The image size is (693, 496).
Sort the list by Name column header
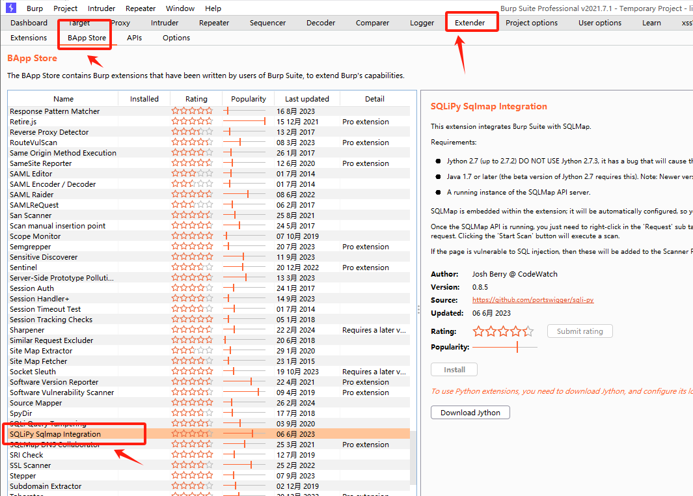tap(63, 99)
